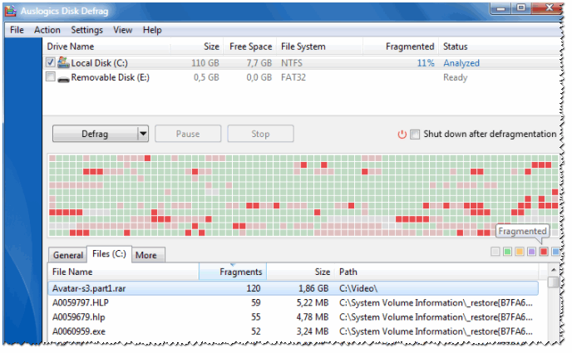The width and height of the screenshot is (572, 353).
Task: Open the View menu
Action: point(122,30)
